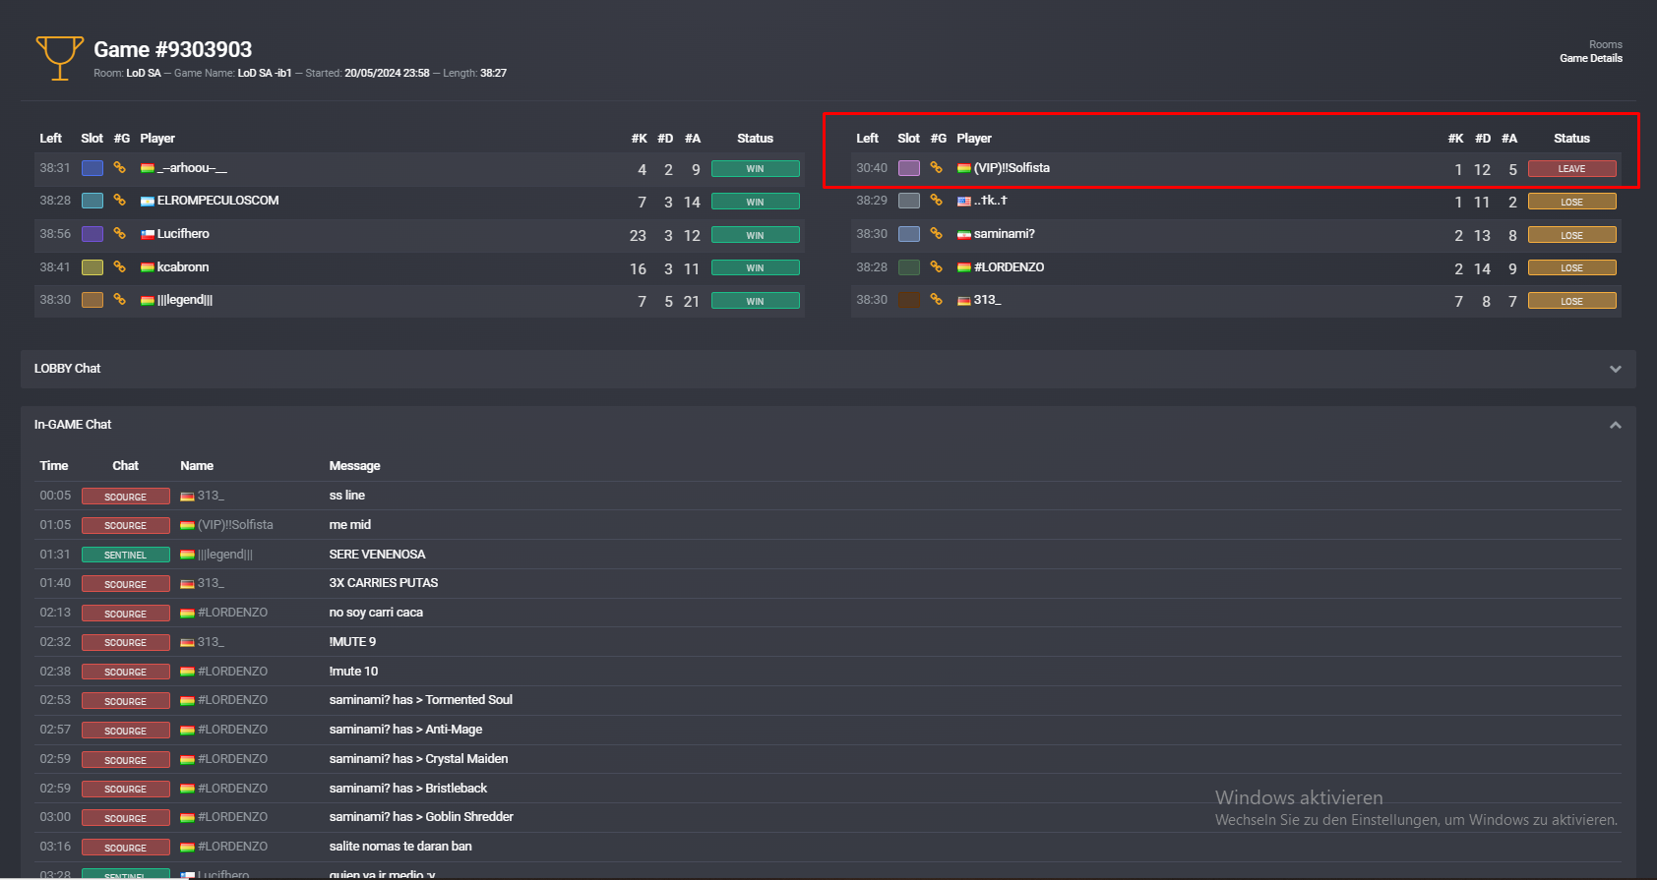Open the Rooms link at top right
Screen dimensions: 1657x880
pyautogui.click(x=1605, y=44)
